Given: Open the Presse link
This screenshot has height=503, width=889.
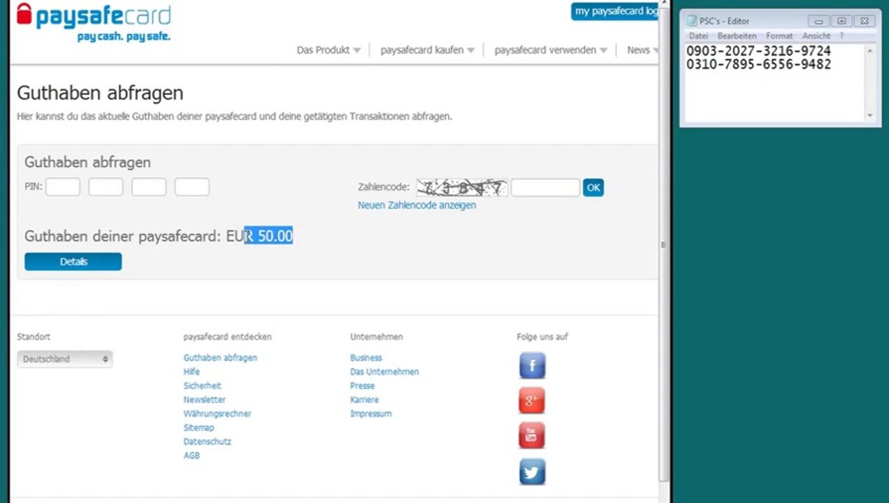Looking at the screenshot, I should pos(362,386).
